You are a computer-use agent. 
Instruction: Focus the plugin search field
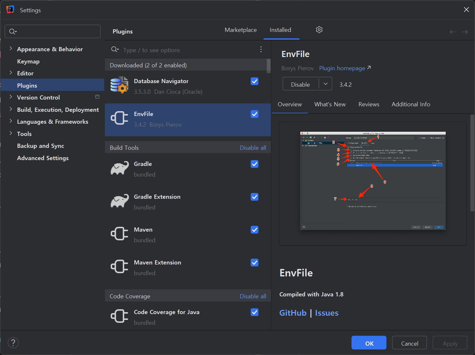click(188, 49)
